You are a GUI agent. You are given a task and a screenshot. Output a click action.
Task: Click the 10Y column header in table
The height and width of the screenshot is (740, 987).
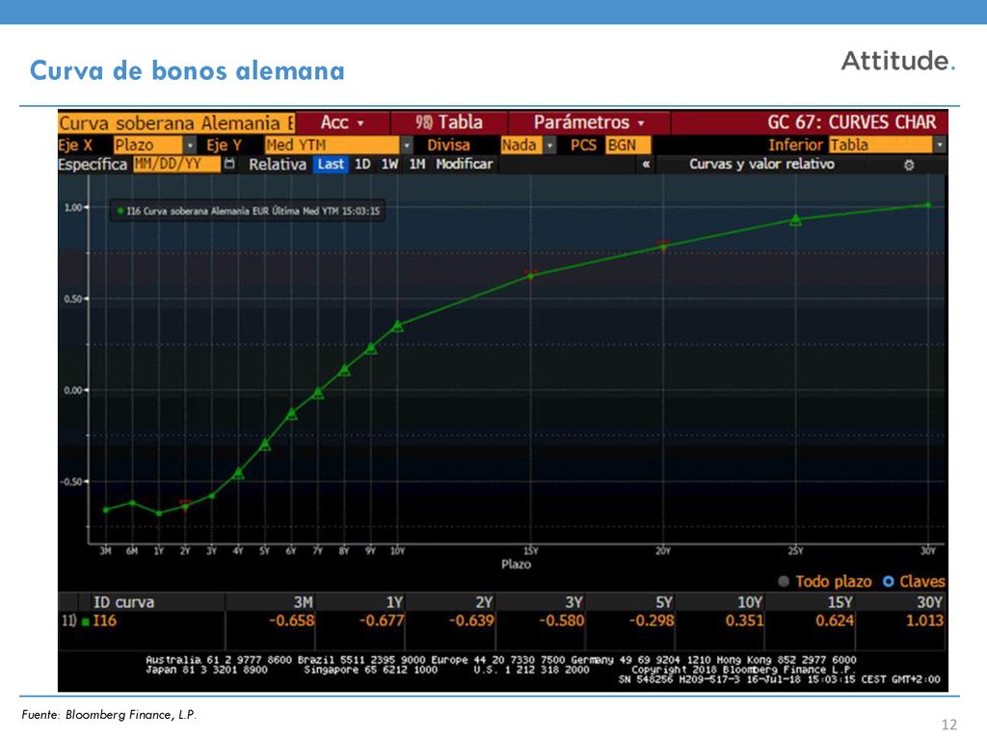coord(750,602)
